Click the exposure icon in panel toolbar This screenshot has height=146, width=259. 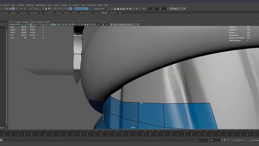(x=94, y=25)
